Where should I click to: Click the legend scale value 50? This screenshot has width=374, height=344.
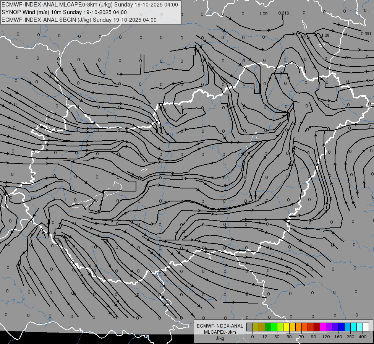coord(289,337)
